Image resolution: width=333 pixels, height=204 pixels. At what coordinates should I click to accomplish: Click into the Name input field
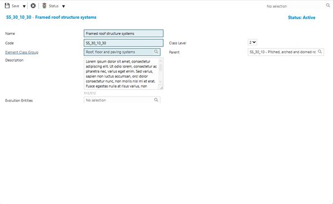click(124, 33)
